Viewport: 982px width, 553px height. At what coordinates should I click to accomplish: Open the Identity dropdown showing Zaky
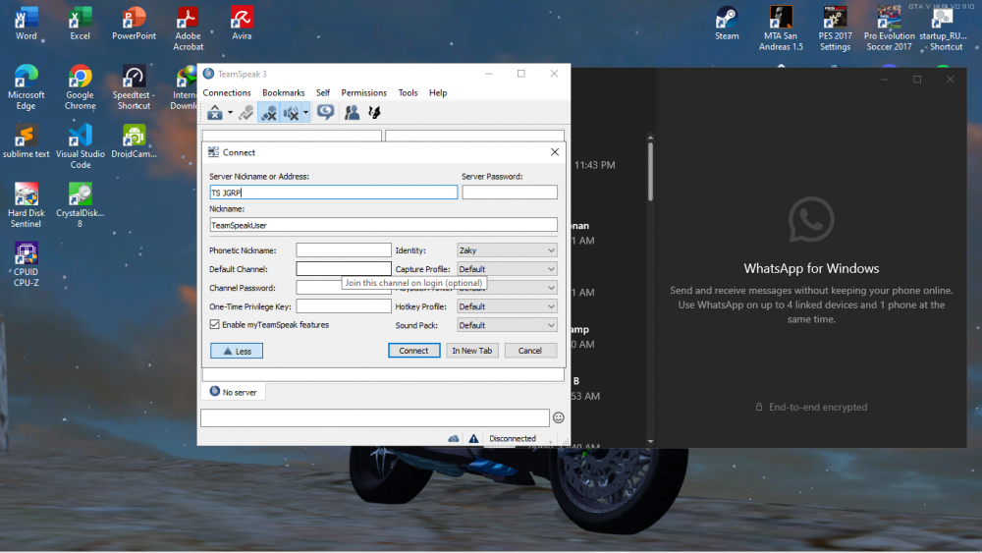pos(507,249)
